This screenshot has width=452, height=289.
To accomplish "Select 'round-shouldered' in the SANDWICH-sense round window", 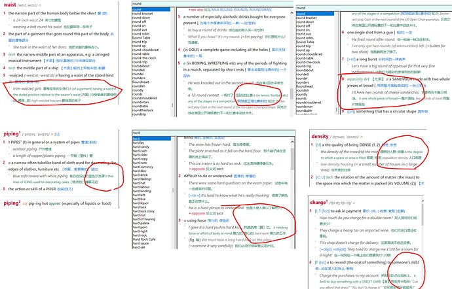I will (x=309, y=54).
